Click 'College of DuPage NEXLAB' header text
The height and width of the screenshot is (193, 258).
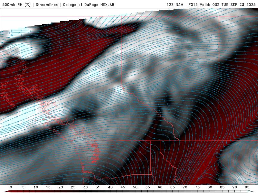(x=88, y=5)
